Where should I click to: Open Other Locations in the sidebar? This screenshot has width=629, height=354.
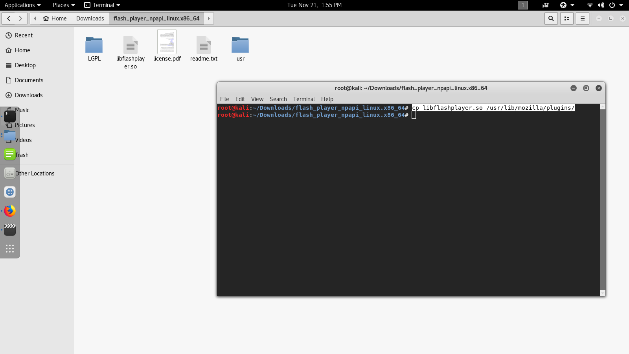point(37,173)
